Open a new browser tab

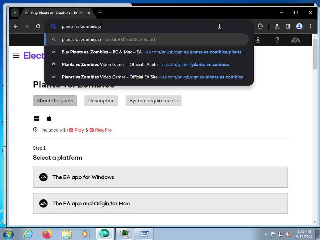pyautogui.click(x=100, y=13)
